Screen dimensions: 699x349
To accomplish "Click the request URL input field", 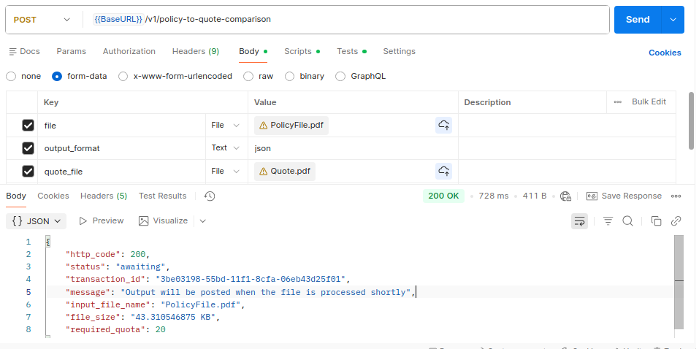I will click(348, 20).
